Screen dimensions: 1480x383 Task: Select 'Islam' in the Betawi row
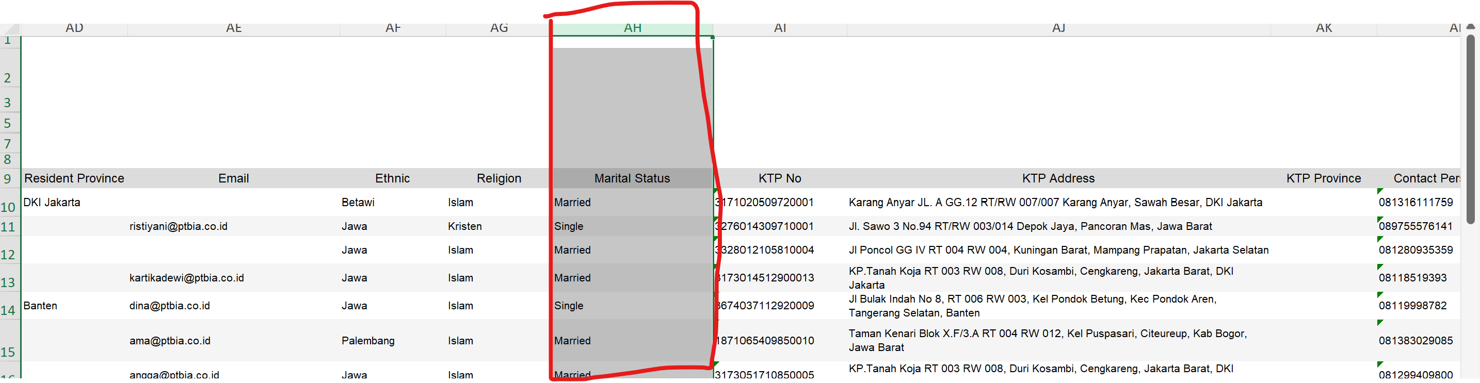pos(498,203)
